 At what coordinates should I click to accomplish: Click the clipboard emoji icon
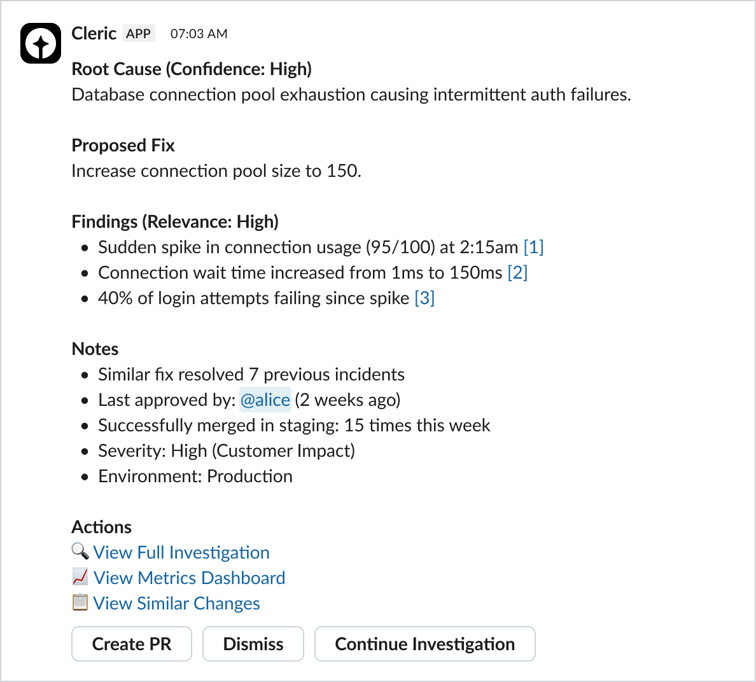[x=80, y=602]
